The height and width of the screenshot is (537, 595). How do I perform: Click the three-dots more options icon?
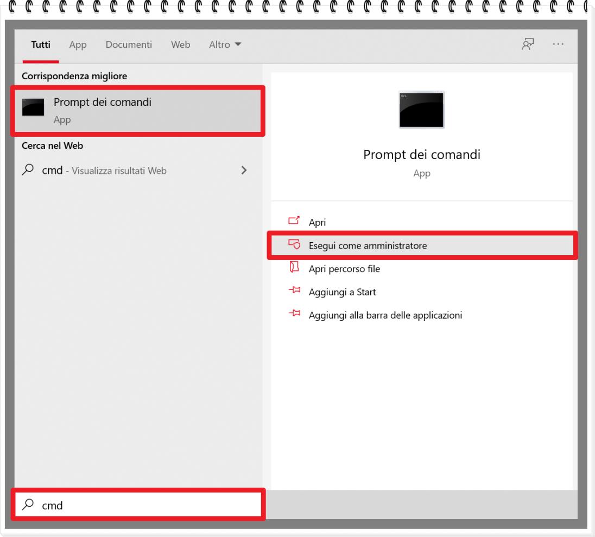coord(558,45)
